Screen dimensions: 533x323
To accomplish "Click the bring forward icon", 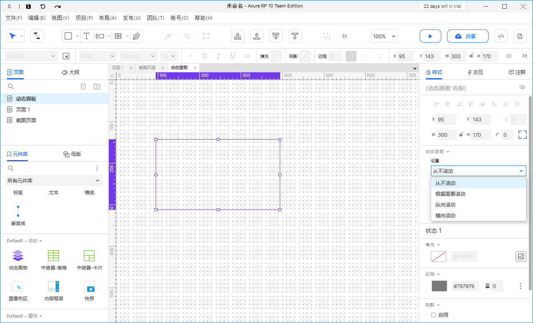I will [x=257, y=36].
